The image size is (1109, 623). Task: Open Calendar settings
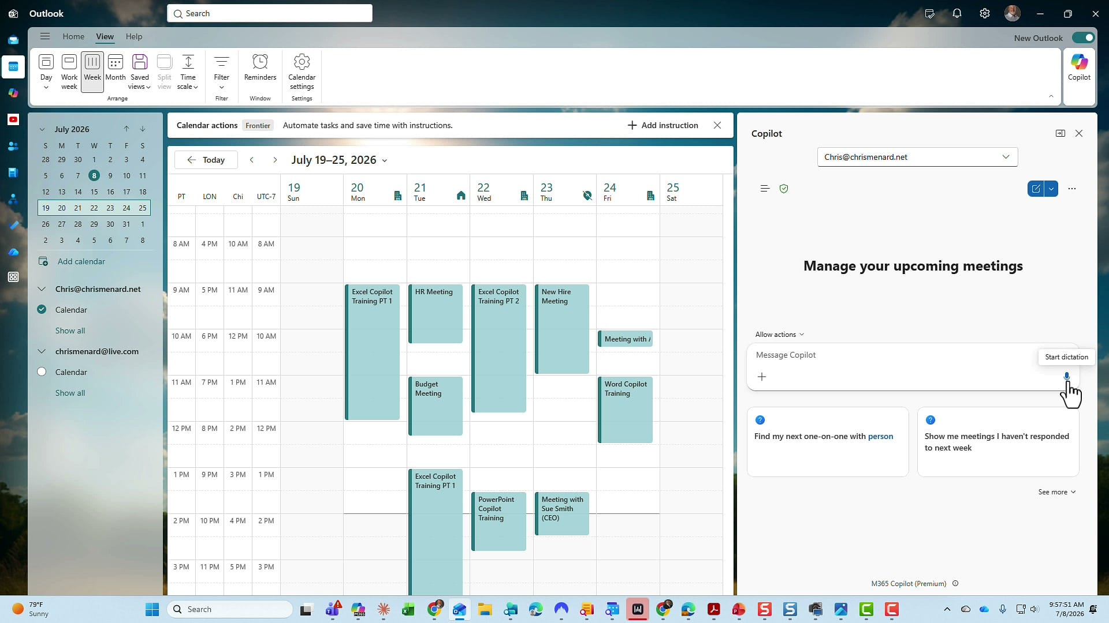pos(302,72)
